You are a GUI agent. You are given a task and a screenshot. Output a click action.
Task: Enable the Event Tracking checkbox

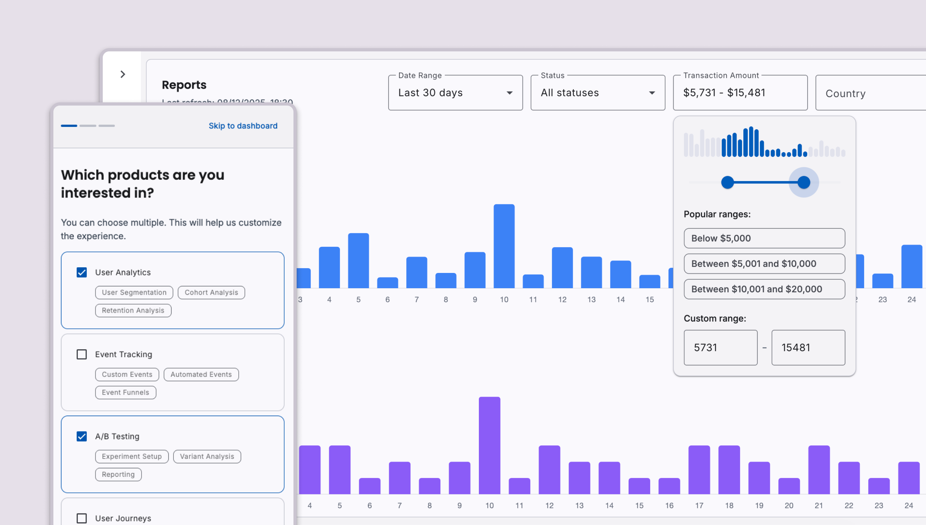point(82,354)
